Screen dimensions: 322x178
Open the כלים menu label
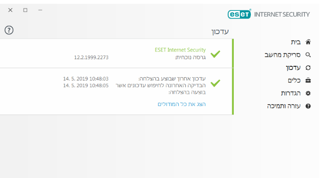(294, 80)
